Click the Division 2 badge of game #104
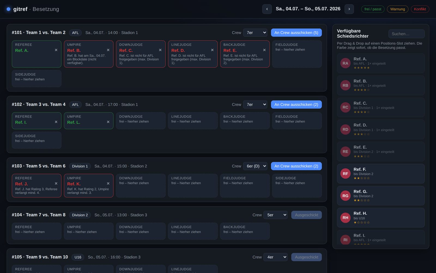Image resolution: width=436 pixels, height=273 pixels. coord(80,215)
